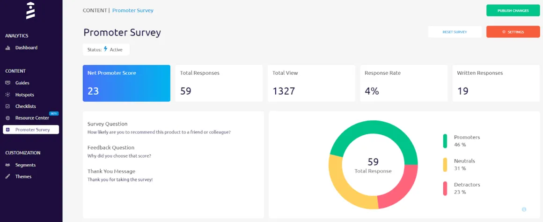Click the Publish Changes button

coord(513,10)
